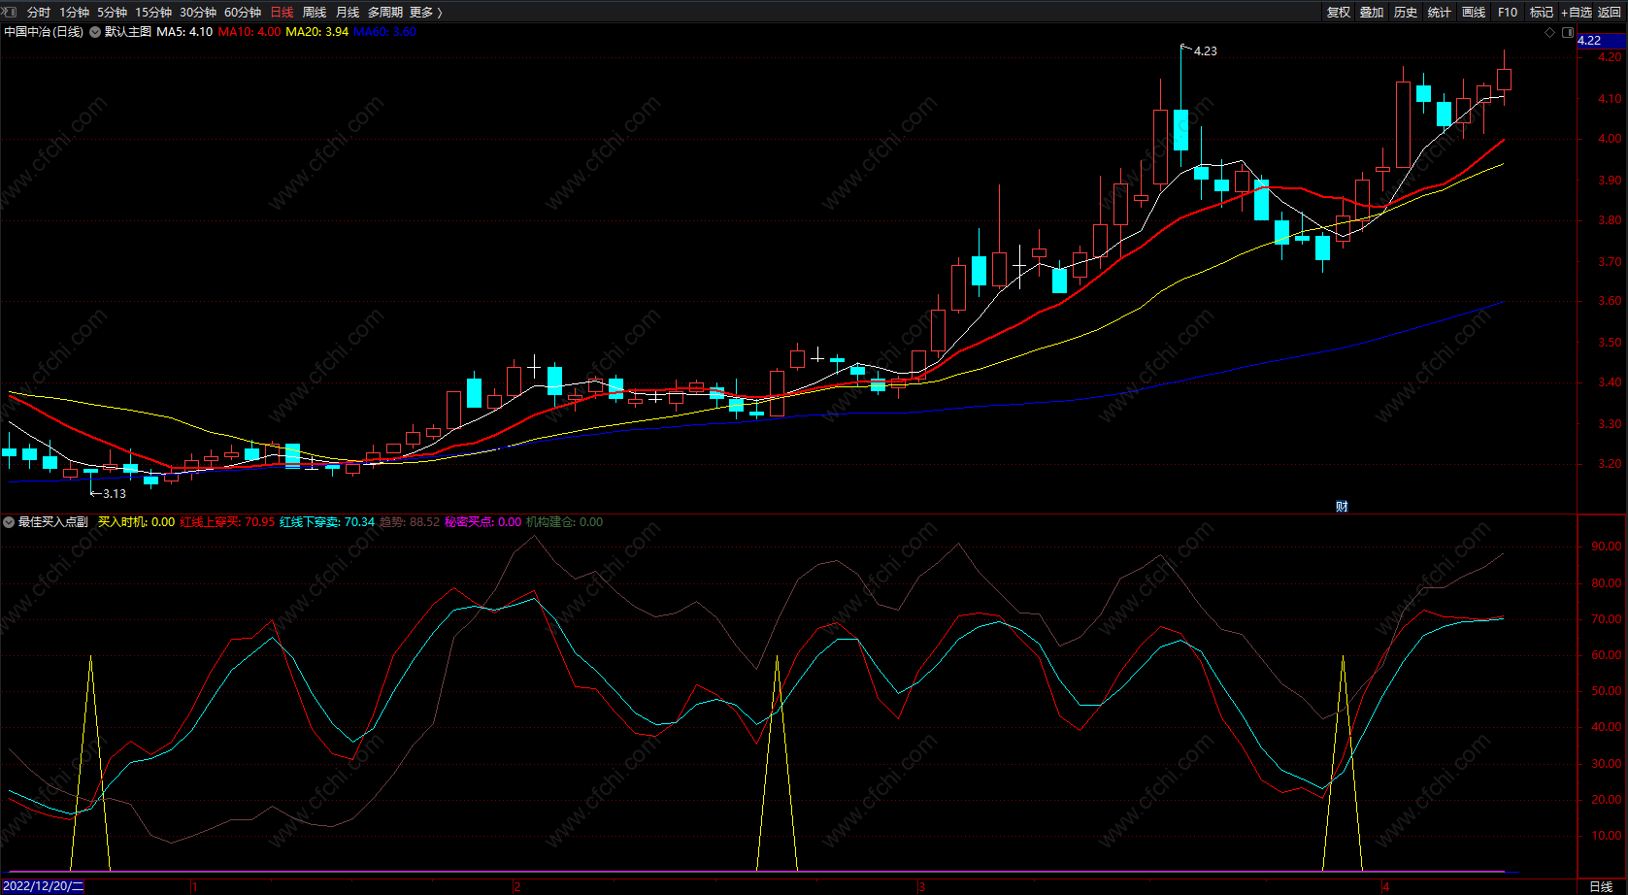Switch to the 周线 weekly tab
Viewport: 1628px width, 895px height.
click(x=315, y=12)
